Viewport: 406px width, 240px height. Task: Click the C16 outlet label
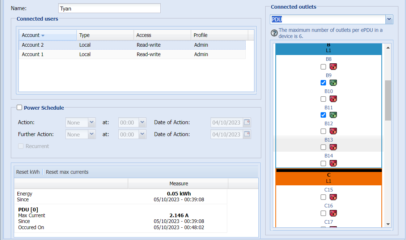coord(329,206)
